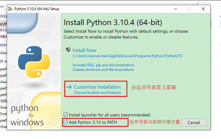Start installation with Install Now
The height and width of the screenshot is (139, 221).
point(84,50)
